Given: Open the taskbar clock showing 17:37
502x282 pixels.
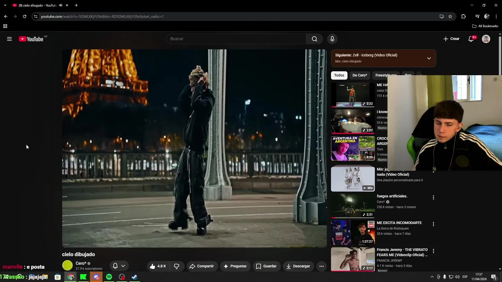Looking at the screenshot, I should [x=478, y=277].
